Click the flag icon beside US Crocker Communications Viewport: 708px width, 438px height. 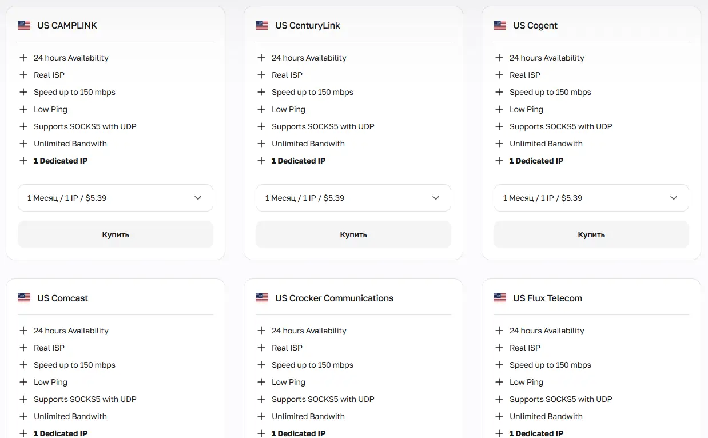click(x=262, y=298)
